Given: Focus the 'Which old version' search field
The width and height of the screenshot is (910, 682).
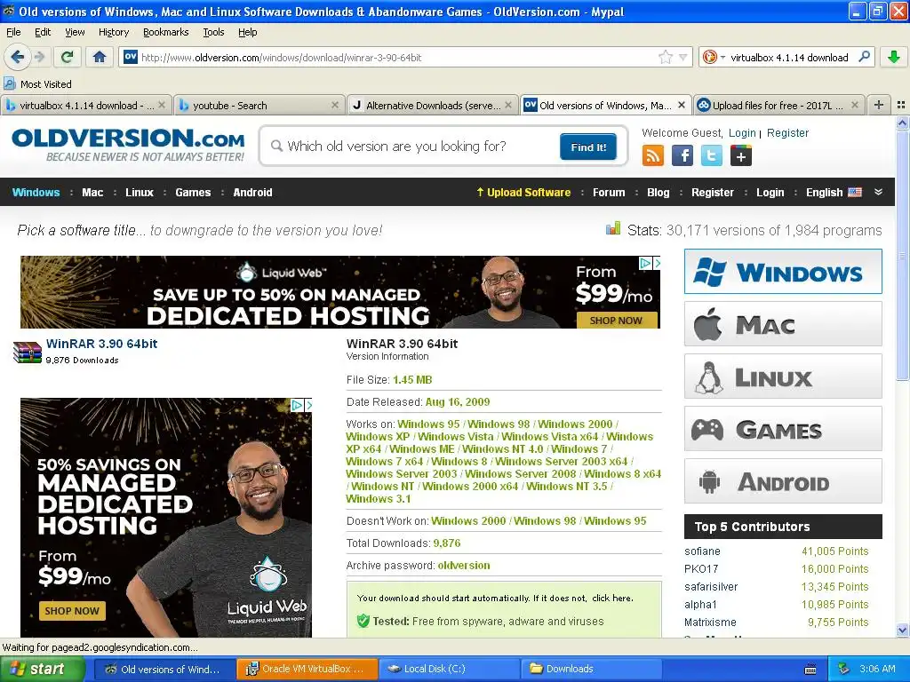Looking at the screenshot, I should [414, 147].
